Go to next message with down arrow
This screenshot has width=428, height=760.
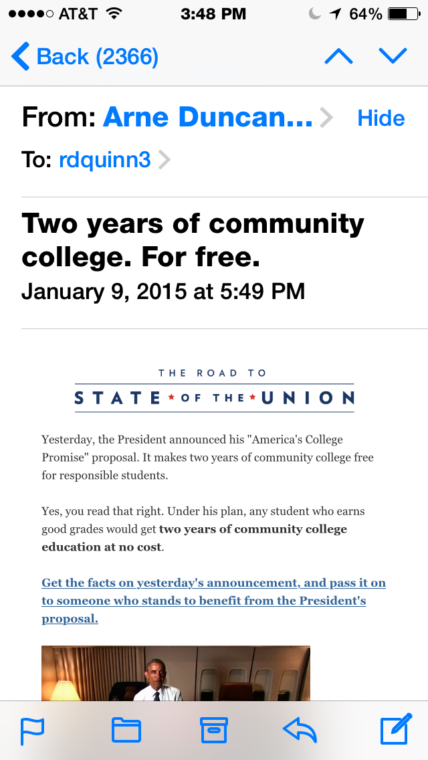click(393, 57)
